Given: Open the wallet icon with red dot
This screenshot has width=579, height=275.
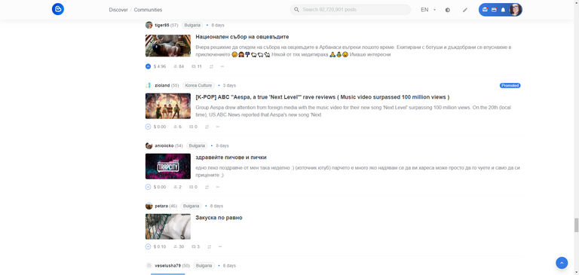Looking at the screenshot, I should point(486,10).
